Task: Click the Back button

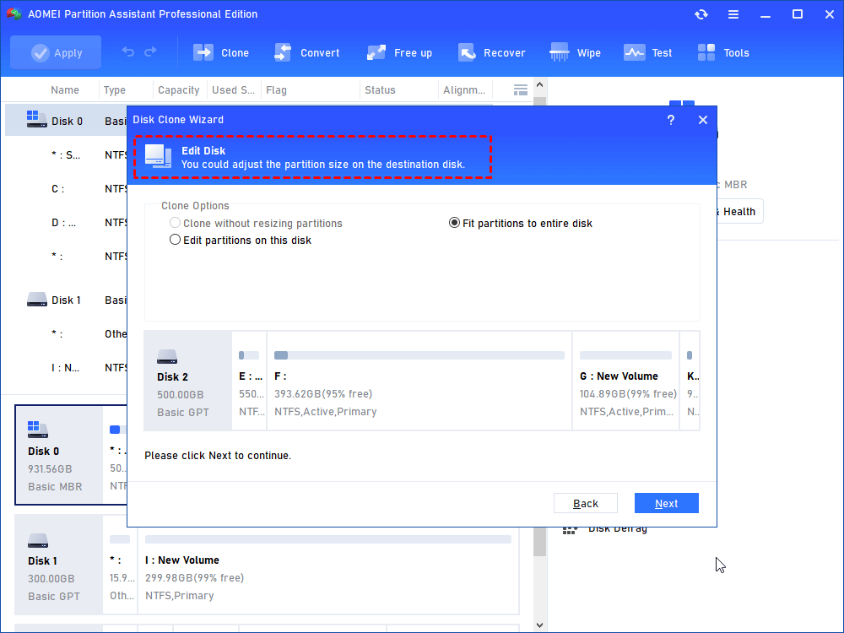Action: pyautogui.click(x=585, y=503)
